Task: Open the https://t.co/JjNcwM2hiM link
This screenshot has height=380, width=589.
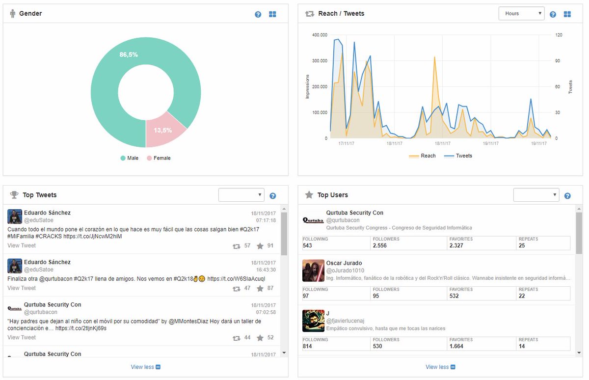Action: pos(92,236)
